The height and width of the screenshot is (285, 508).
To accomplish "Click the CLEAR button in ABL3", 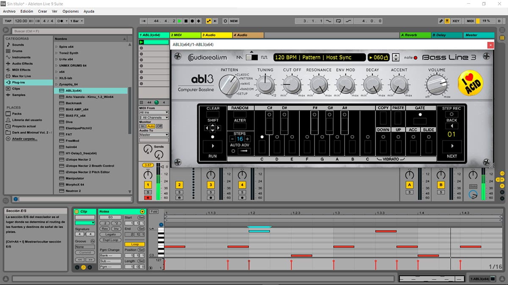I will [213, 114].
